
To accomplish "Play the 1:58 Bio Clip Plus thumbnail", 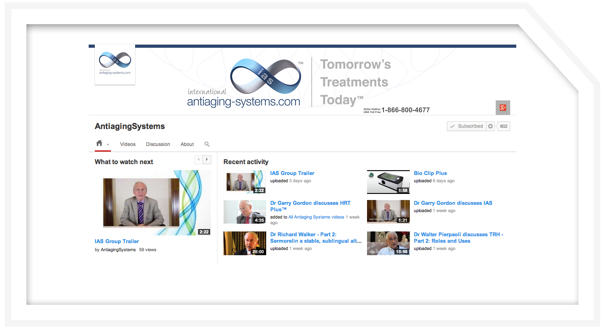I will click(x=388, y=182).
